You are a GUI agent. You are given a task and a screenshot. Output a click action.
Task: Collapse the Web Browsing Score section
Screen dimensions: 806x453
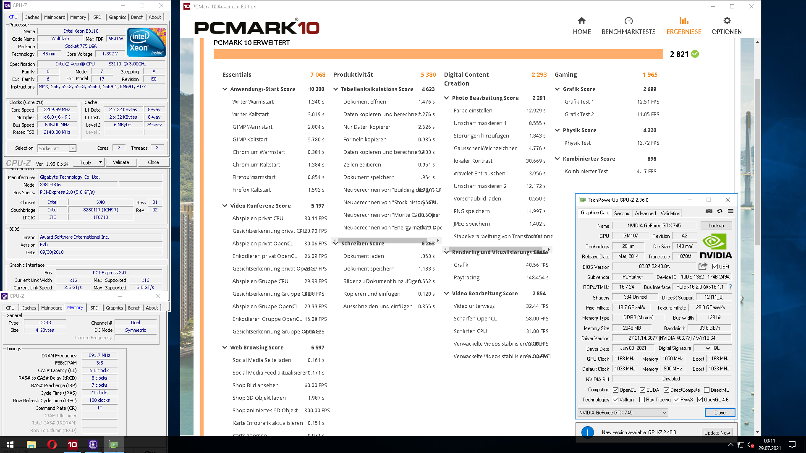click(225, 347)
